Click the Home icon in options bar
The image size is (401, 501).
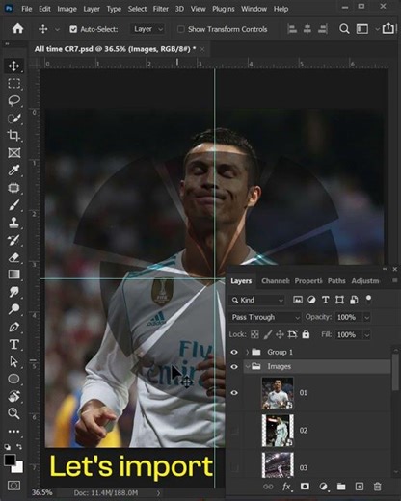(x=17, y=29)
